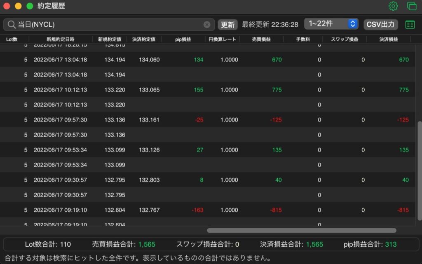Click the red pip loss -163
Viewport: 422px width, 264px height.
point(197,210)
